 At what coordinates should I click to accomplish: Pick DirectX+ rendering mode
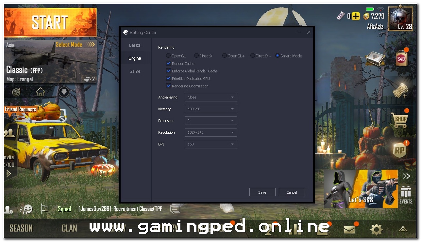pos(253,56)
